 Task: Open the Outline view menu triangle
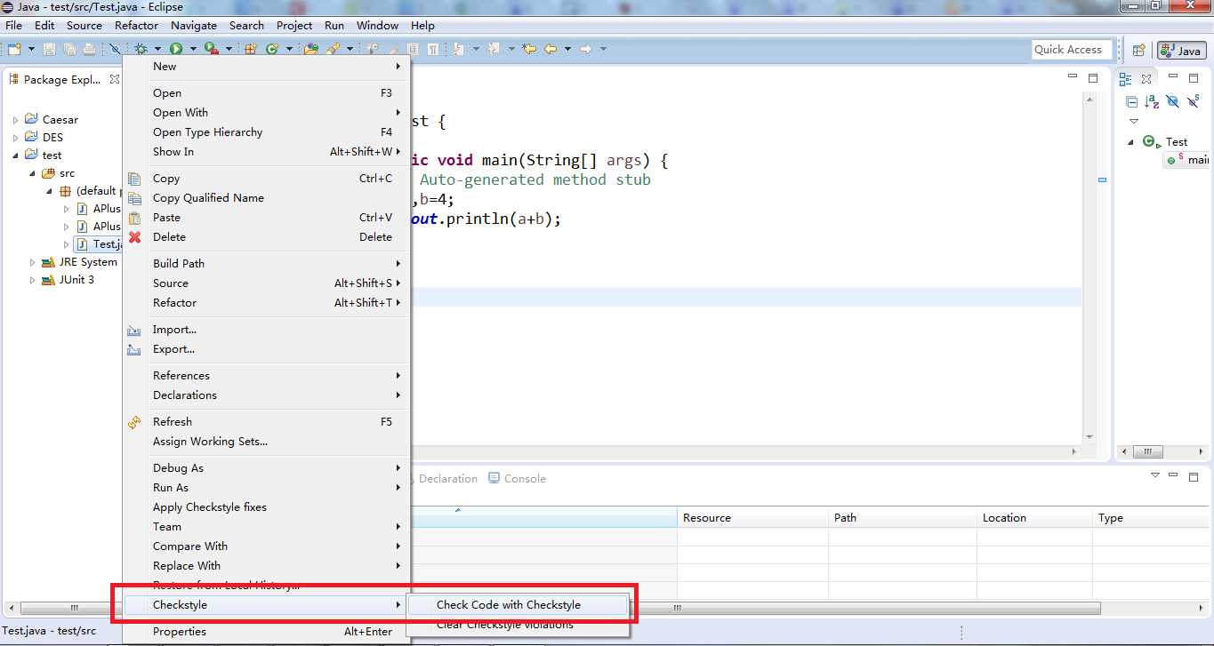coord(1134,121)
